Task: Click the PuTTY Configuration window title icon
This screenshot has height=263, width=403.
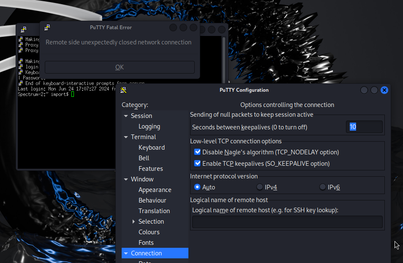Action: pyautogui.click(x=123, y=90)
